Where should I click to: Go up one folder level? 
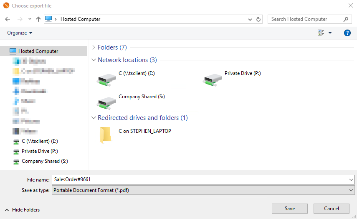point(38,19)
